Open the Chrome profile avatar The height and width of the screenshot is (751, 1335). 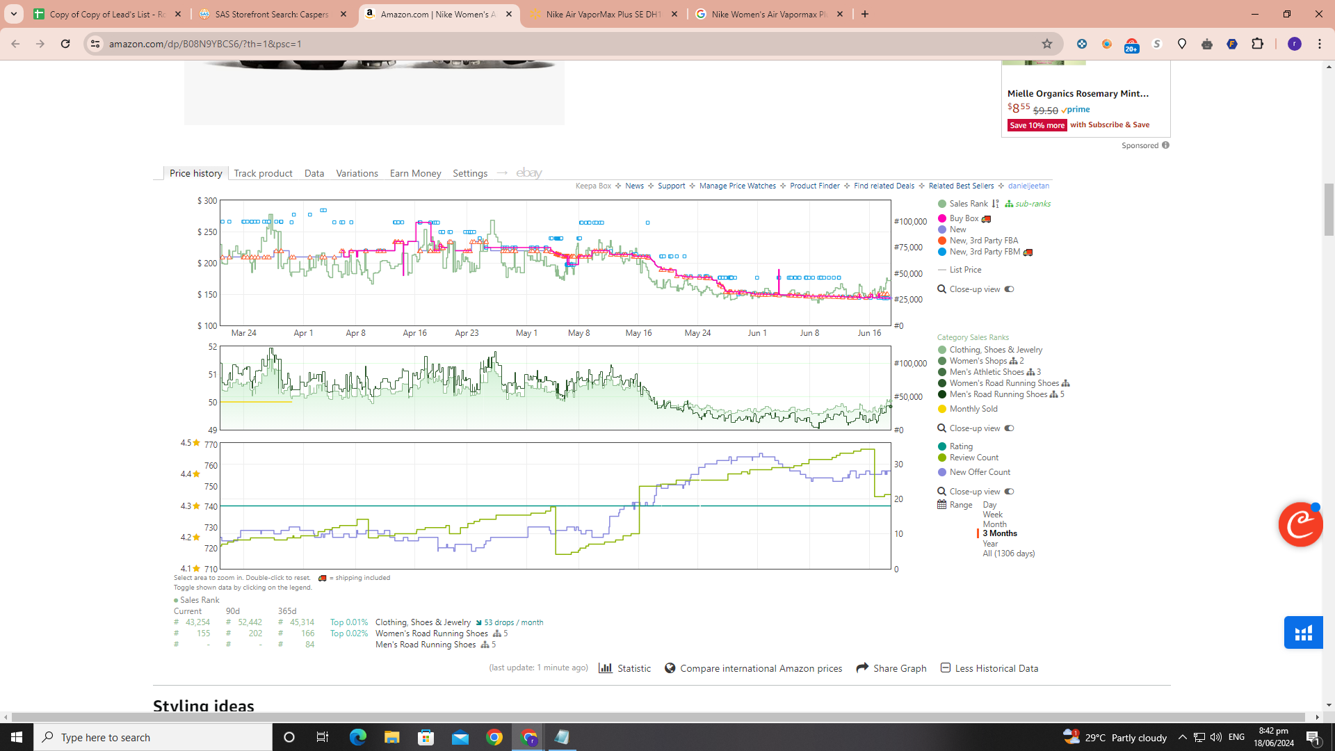click(1295, 44)
